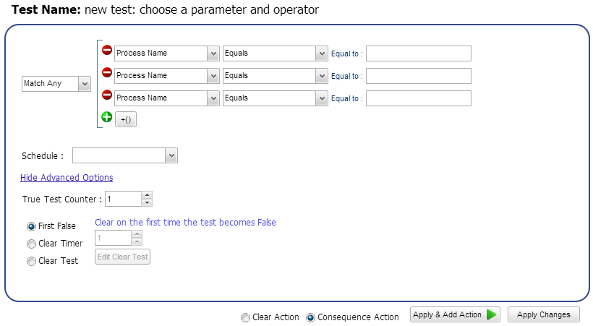593x326 pixels.
Task: Select the Consequence Action radio button
Action: (x=311, y=317)
